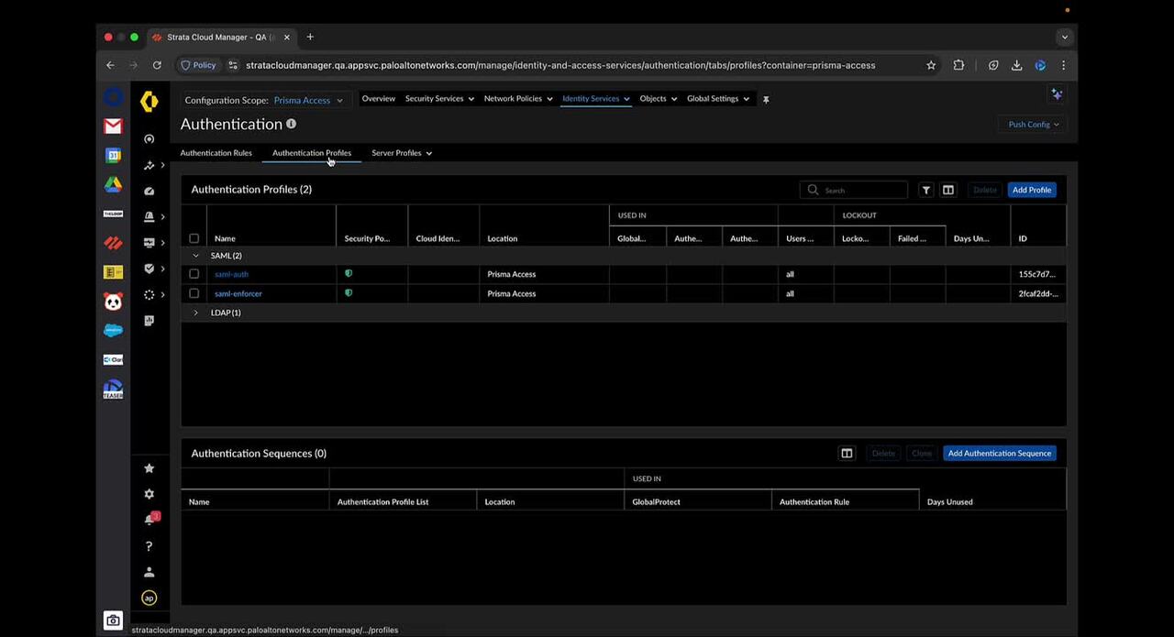The width and height of the screenshot is (1174, 637).
Task: Open the Server Profiles tab dropdown
Action: (402, 153)
